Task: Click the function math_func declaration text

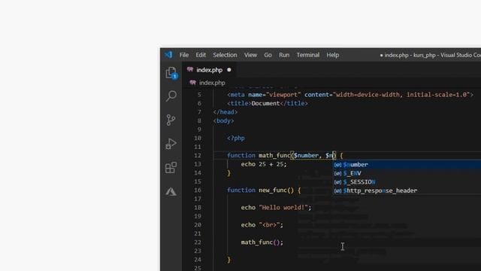Action: (285, 156)
